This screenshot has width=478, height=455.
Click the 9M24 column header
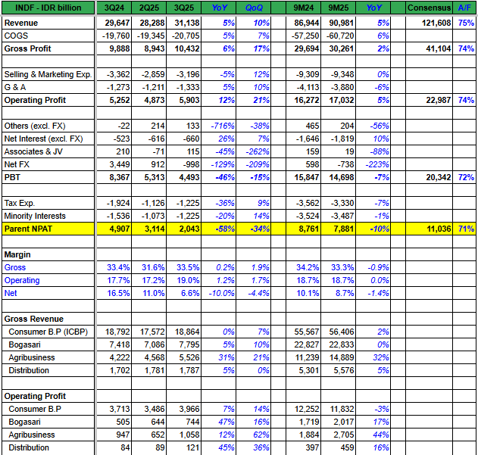coord(303,8)
